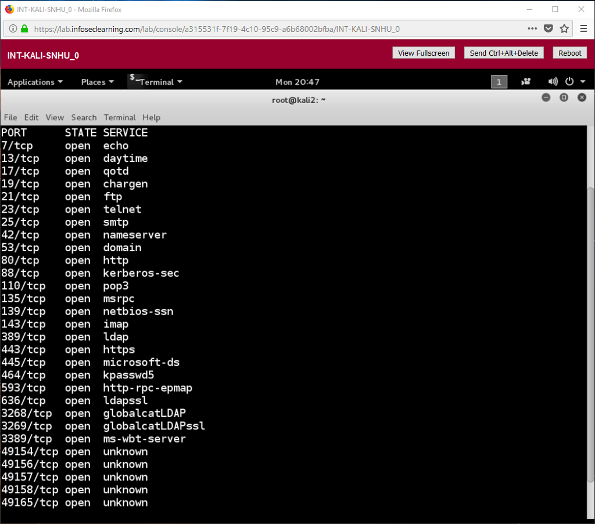This screenshot has width=595, height=524.
Task: Expand the power status dropdown chevron
Action: [x=584, y=81]
